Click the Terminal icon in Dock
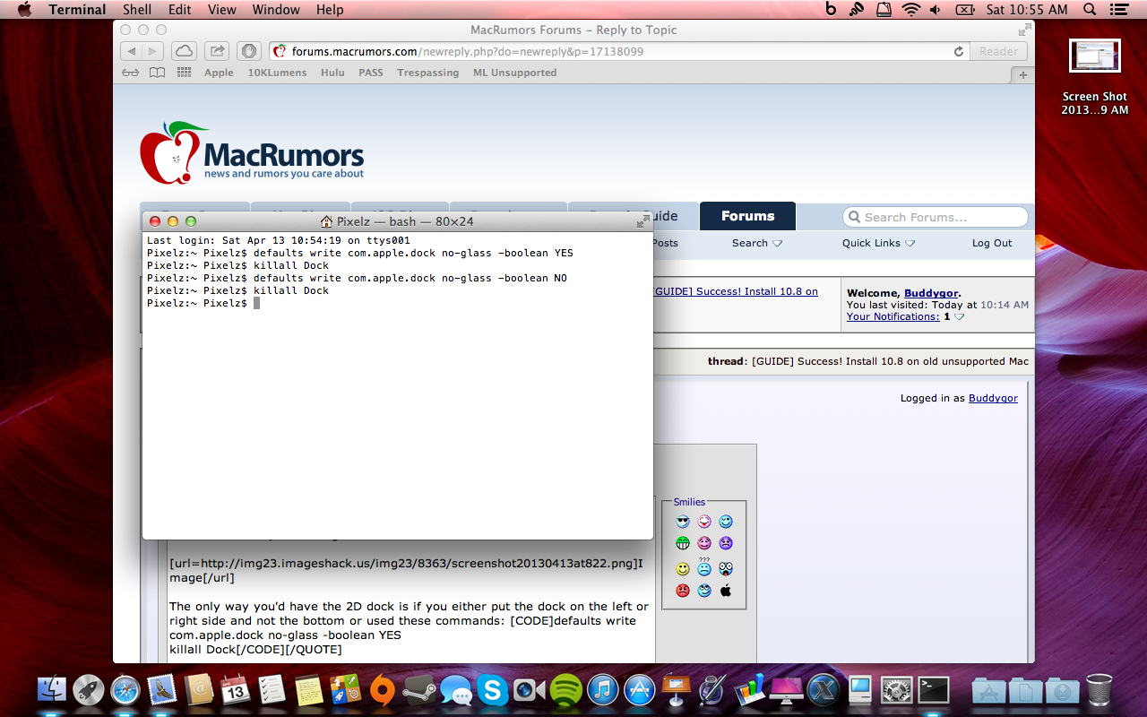 933,689
